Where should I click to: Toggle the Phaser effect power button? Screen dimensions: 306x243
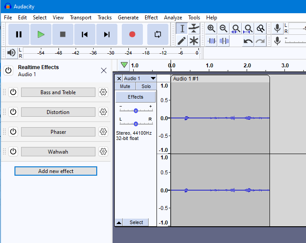click(x=13, y=132)
